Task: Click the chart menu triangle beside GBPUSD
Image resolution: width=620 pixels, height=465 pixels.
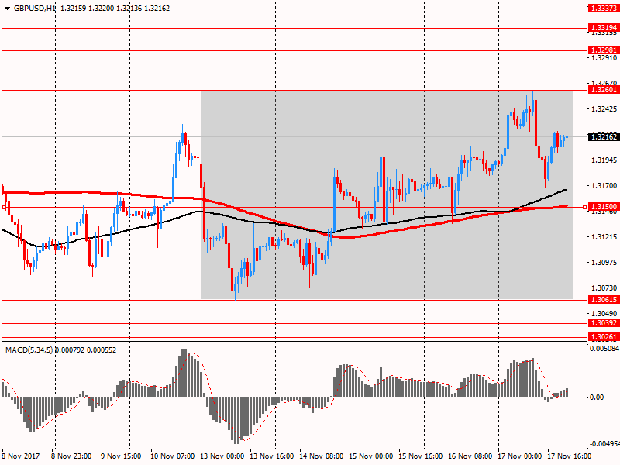Action: click(7, 9)
